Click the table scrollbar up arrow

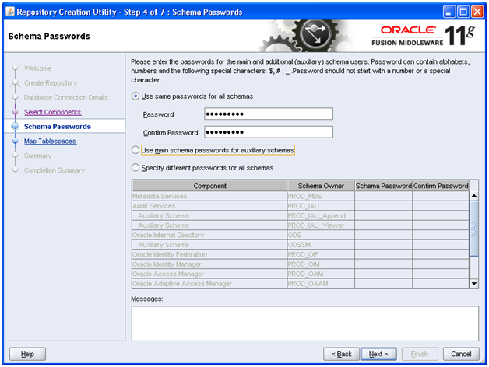click(474, 196)
